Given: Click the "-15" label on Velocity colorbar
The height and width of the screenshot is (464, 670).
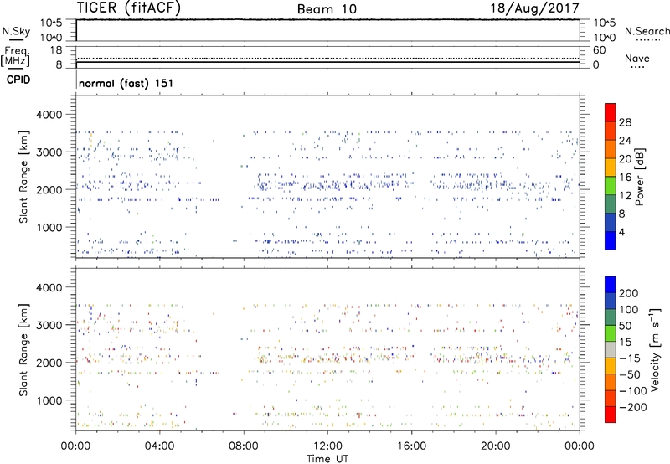Looking at the screenshot, I should [x=630, y=358].
